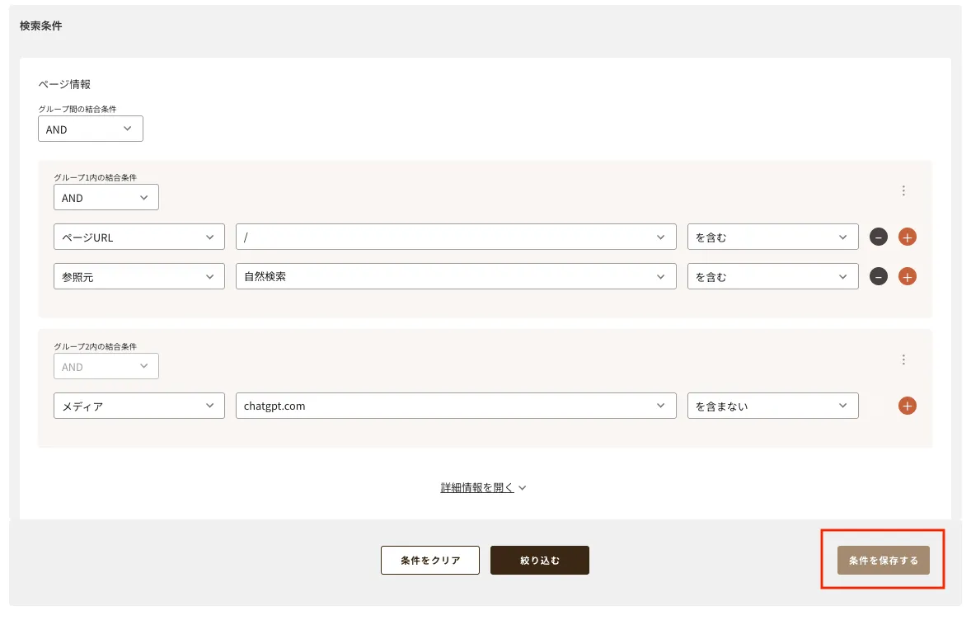Open Group 1 three-dot options menu

[x=903, y=190]
